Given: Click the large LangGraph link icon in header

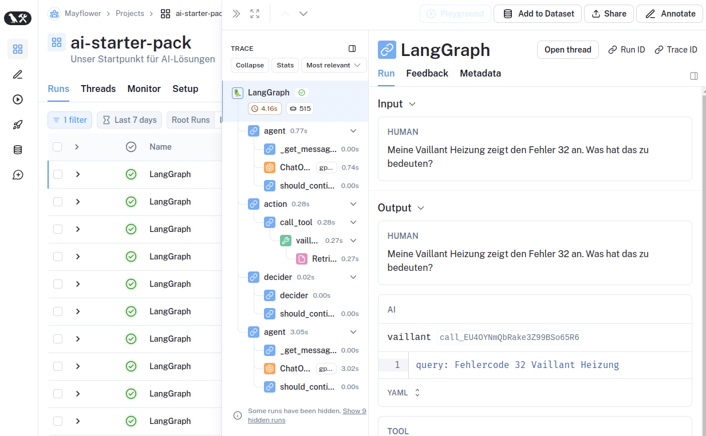Looking at the screenshot, I should click(x=387, y=50).
